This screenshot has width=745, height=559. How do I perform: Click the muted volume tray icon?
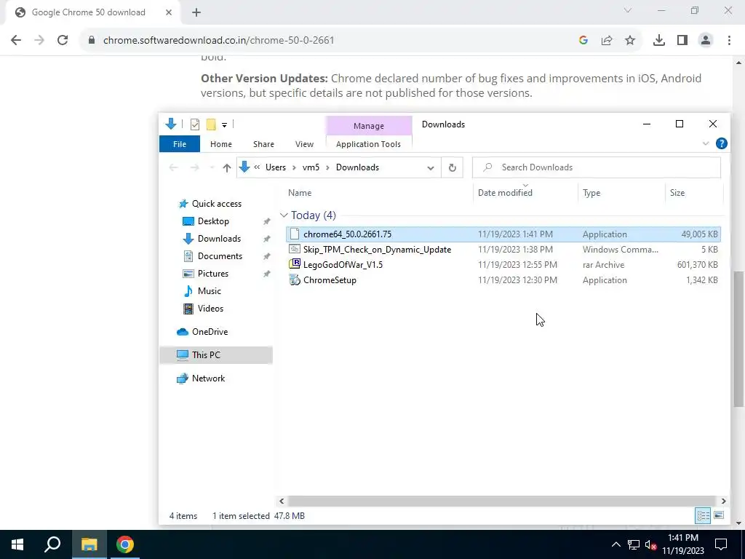click(650, 544)
